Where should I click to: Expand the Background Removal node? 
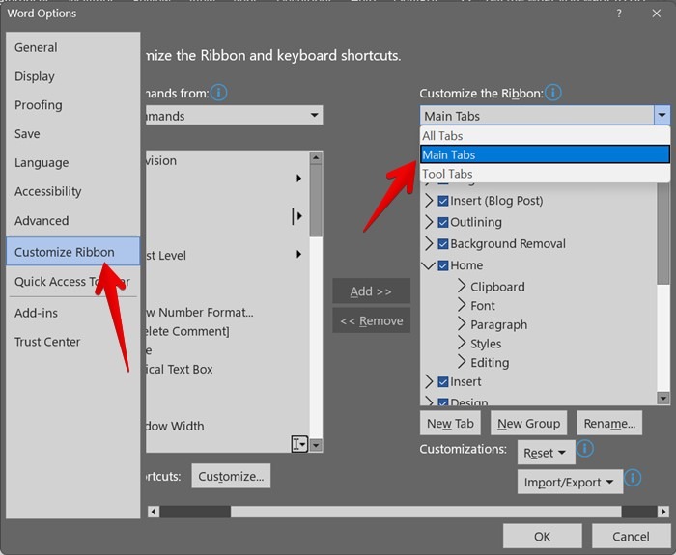[429, 243]
